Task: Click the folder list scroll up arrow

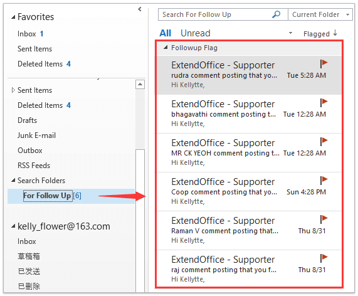Action: (x=140, y=85)
